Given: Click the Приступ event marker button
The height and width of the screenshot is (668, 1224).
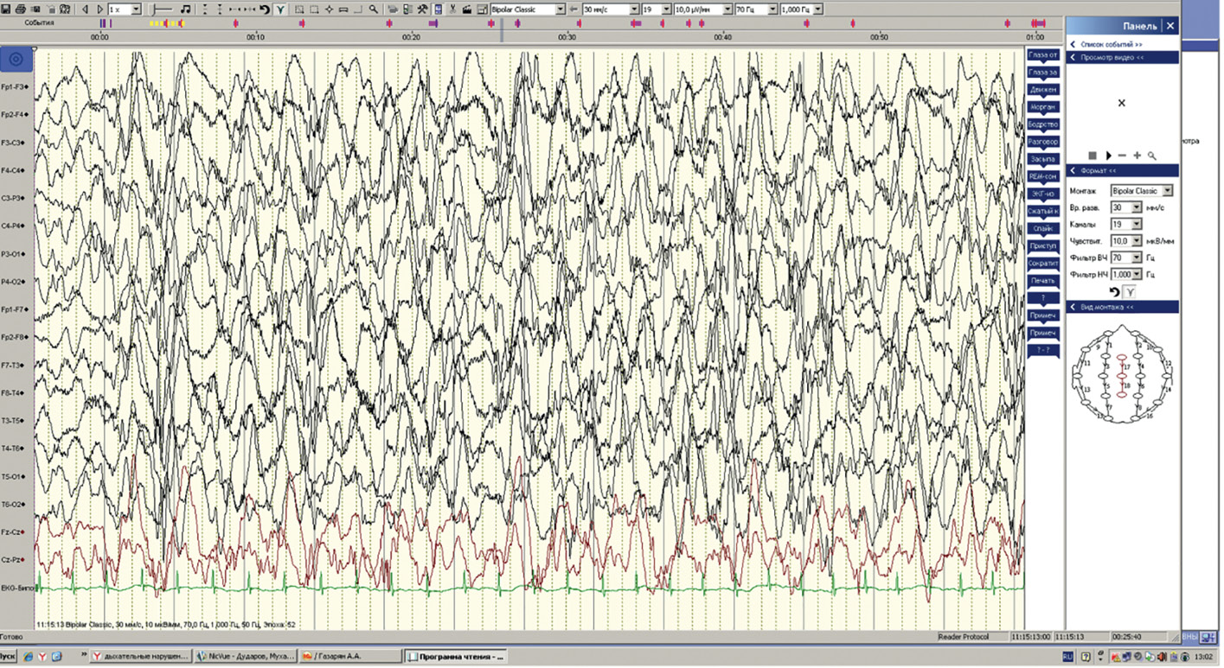Looking at the screenshot, I should point(1042,245).
